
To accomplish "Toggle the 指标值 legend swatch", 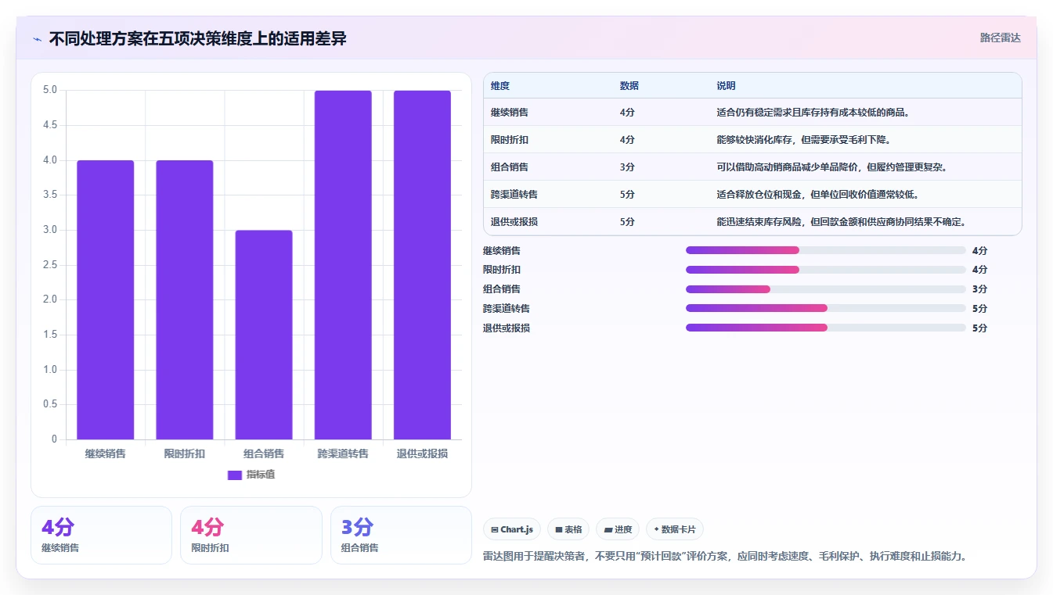I will [235, 475].
